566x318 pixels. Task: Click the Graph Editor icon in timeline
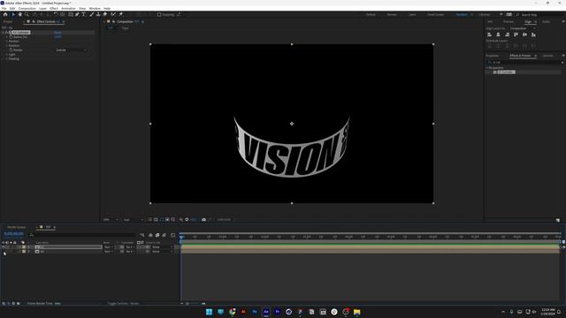[173, 235]
